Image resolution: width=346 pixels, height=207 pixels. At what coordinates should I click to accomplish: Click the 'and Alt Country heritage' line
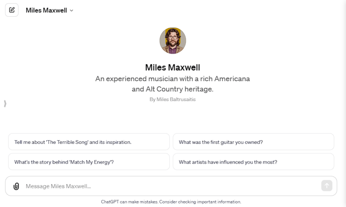click(173, 89)
